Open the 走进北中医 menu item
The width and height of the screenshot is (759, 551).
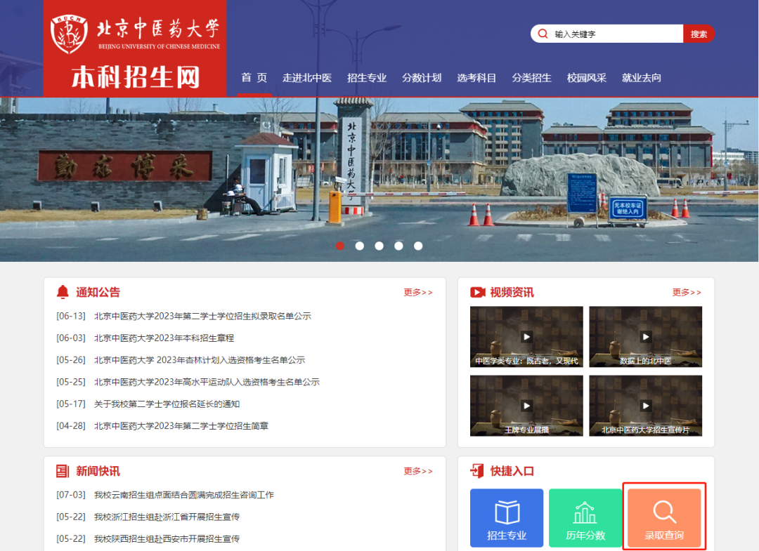coord(307,78)
